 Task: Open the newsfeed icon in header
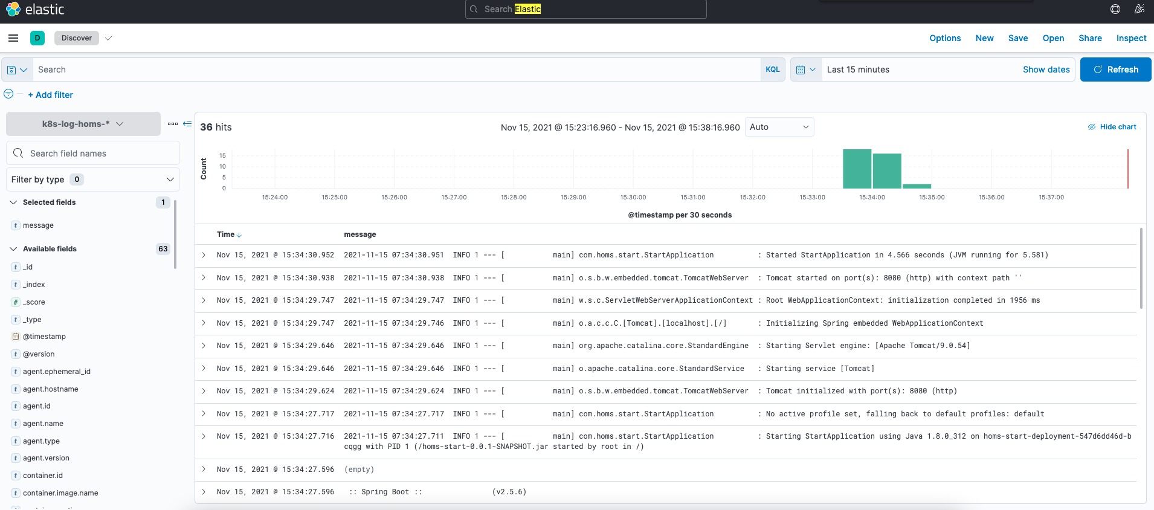click(x=1139, y=9)
